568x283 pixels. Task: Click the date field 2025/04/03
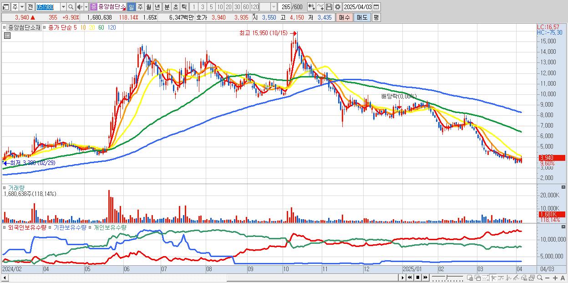(358, 7)
